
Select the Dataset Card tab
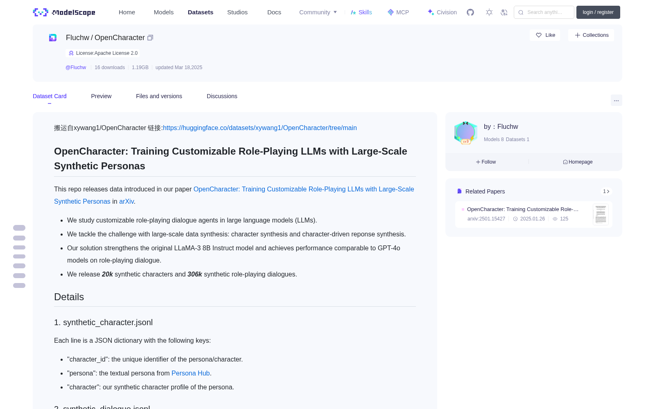tap(50, 96)
